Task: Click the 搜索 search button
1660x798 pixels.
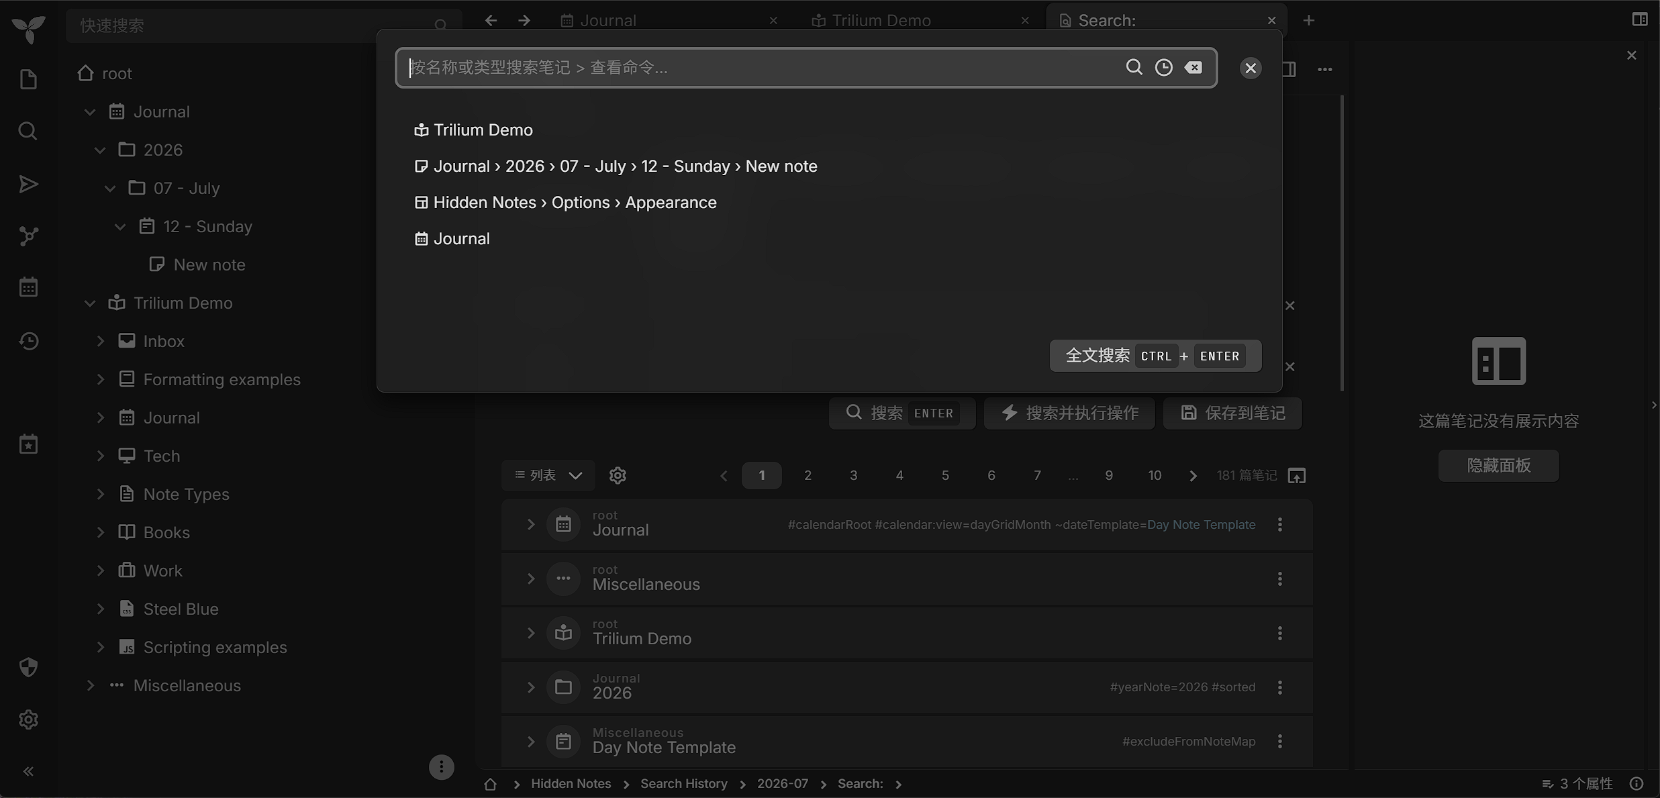Action: [x=901, y=413]
